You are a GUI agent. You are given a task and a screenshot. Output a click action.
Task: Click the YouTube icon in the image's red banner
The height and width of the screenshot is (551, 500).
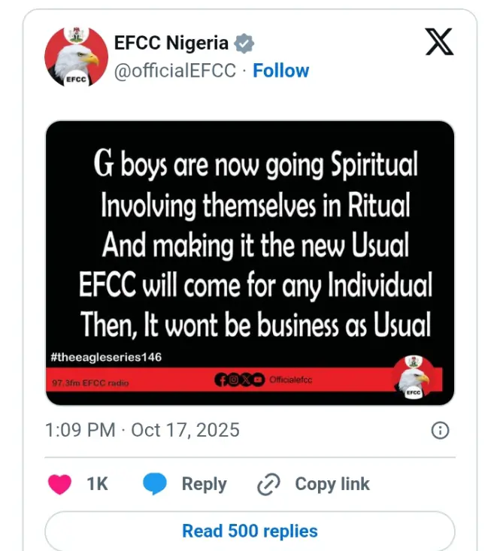258,380
